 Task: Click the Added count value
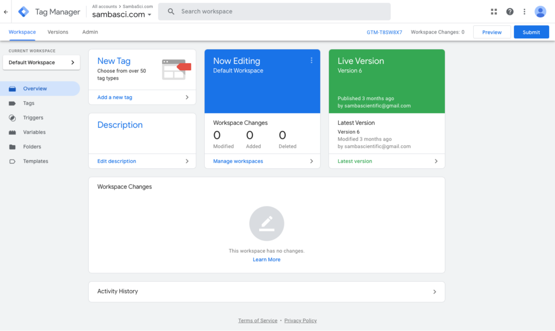pyautogui.click(x=250, y=135)
